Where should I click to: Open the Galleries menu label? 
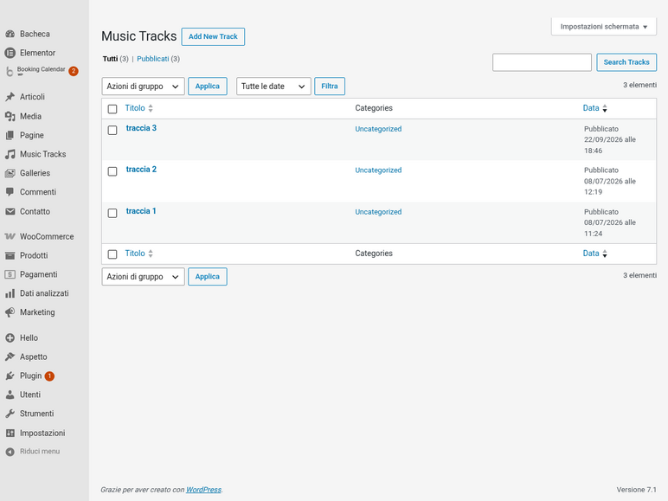coord(35,173)
